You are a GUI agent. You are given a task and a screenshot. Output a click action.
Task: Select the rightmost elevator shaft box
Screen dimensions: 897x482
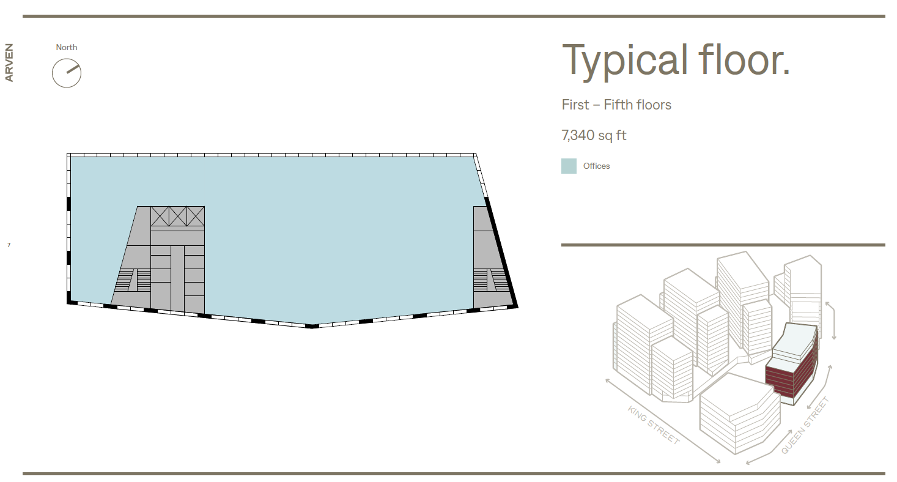click(x=196, y=216)
